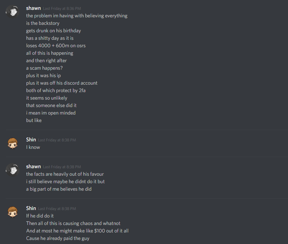Select the message "plus it was off his discord account"
This screenshot has width=288, height=244.
click(x=62, y=83)
